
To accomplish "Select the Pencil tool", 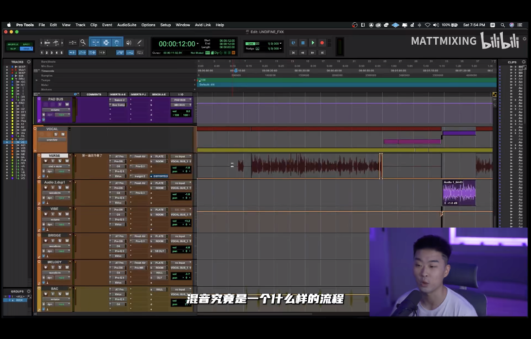I will point(139,43).
